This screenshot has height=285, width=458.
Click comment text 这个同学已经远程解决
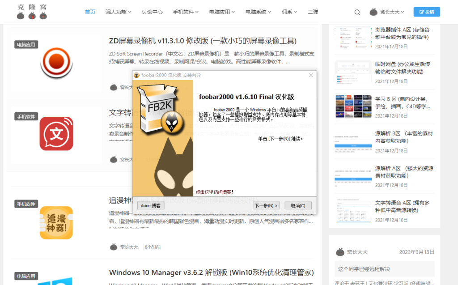point(364,269)
